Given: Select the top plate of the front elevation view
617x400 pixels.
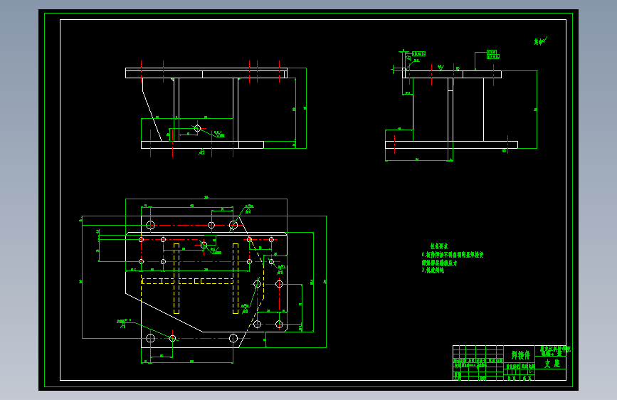Looking at the screenshot, I should pyautogui.click(x=206, y=73).
